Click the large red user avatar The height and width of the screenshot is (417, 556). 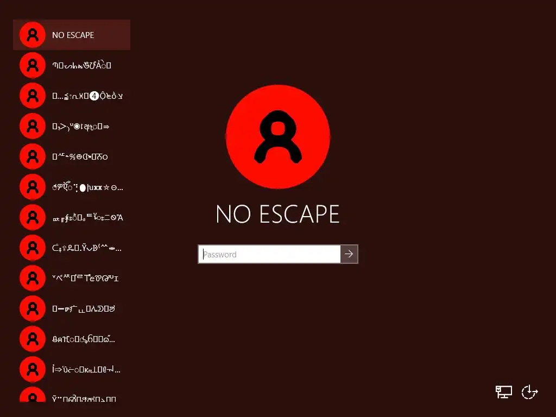coord(278,136)
